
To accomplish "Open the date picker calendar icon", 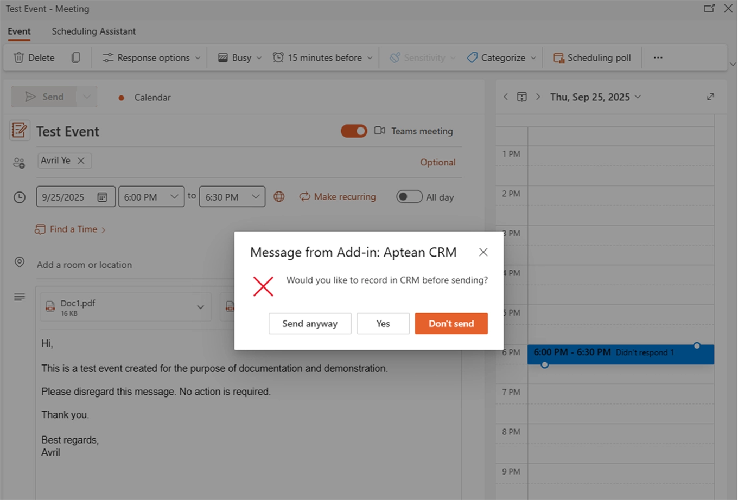I will (x=102, y=196).
